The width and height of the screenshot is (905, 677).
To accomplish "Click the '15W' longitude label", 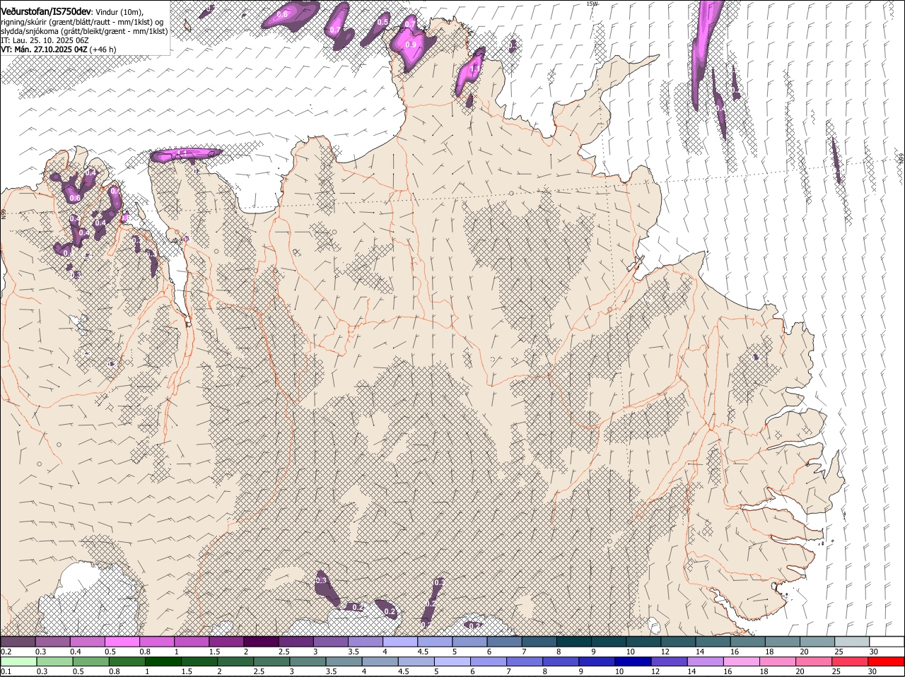I will 592,4.
